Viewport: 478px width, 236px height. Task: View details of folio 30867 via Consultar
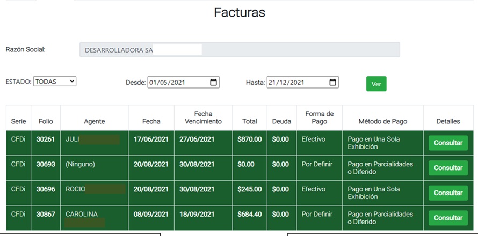coord(448,218)
